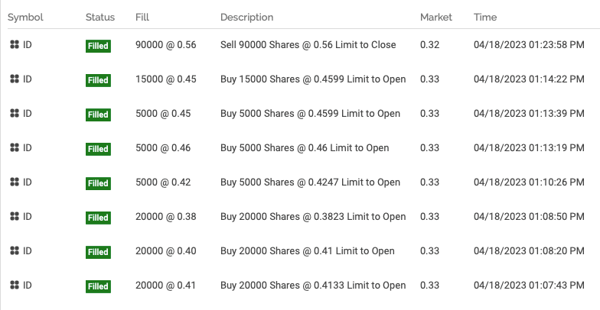Click the 01:07:43 PM timestamp cell
Viewport: 600px width, 310px height.
click(529, 286)
